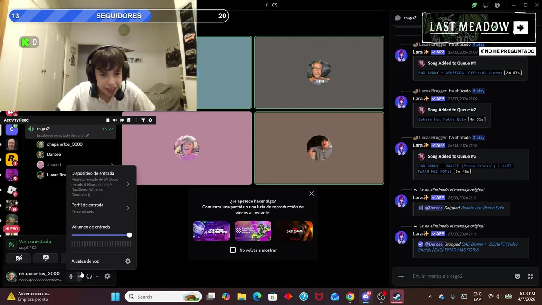Screen dimensions: 542x305
Task: Click the Voz conectada status text
Action: coord(35,241)
